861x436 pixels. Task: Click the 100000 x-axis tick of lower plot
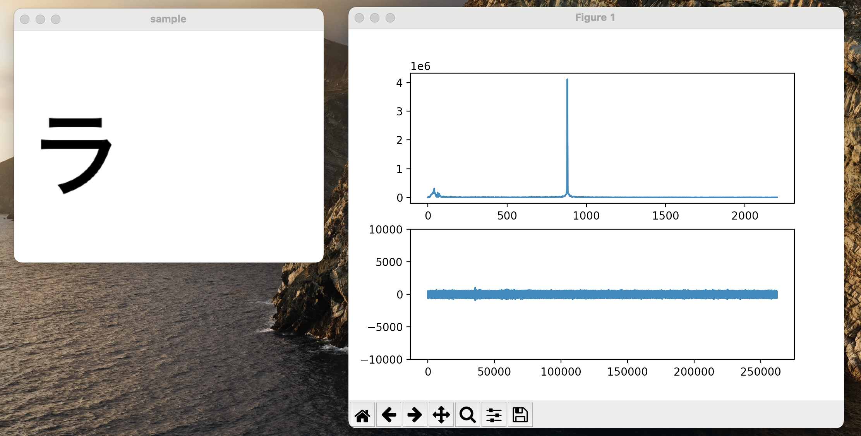(561, 372)
